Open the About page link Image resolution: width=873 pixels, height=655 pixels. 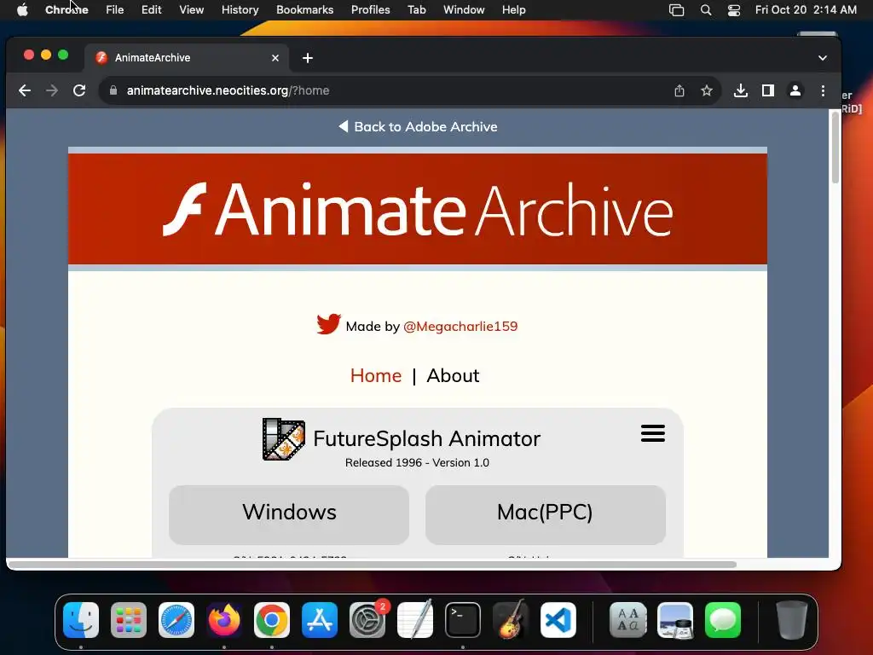[x=453, y=375]
